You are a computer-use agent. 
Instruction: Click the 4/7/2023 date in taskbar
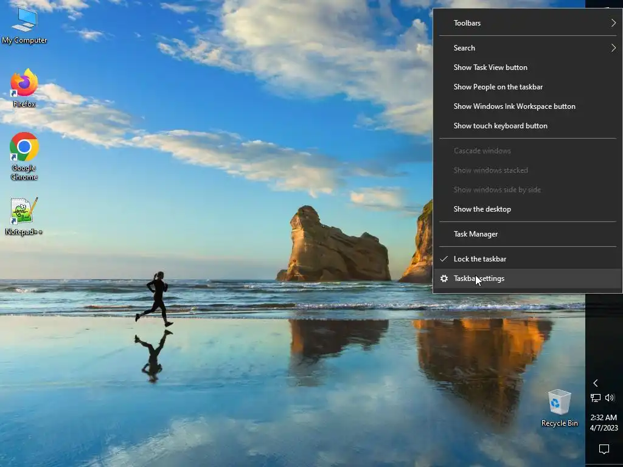604,427
